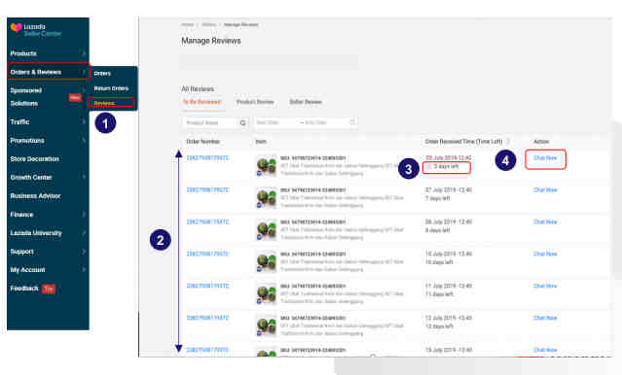Click the '3 days left' text
The width and height of the screenshot is (622, 375).
(446, 167)
